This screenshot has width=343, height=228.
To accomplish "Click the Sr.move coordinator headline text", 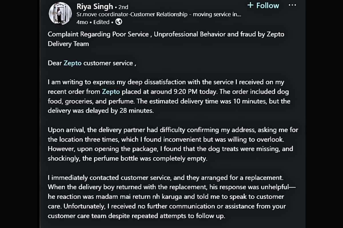I will tap(159, 15).
